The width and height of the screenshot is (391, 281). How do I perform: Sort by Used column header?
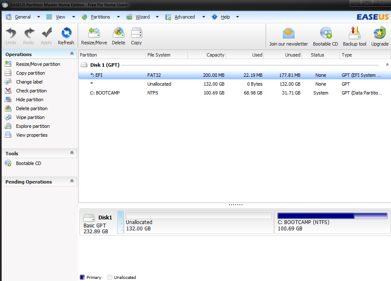245,55
